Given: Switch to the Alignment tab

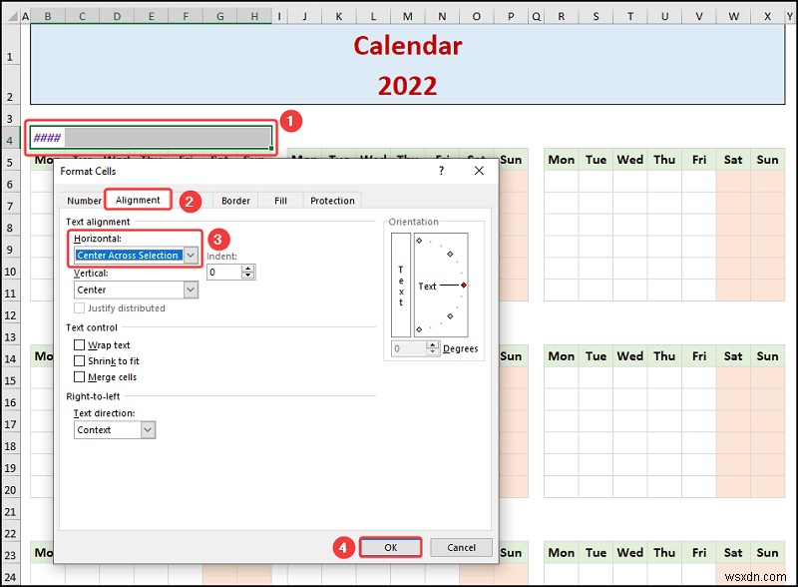Looking at the screenshot, I should coord(138,200).
